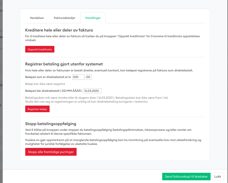Click the payment date field showing 16.03.2020
The image size is (228, 183).
click(93, 91)
